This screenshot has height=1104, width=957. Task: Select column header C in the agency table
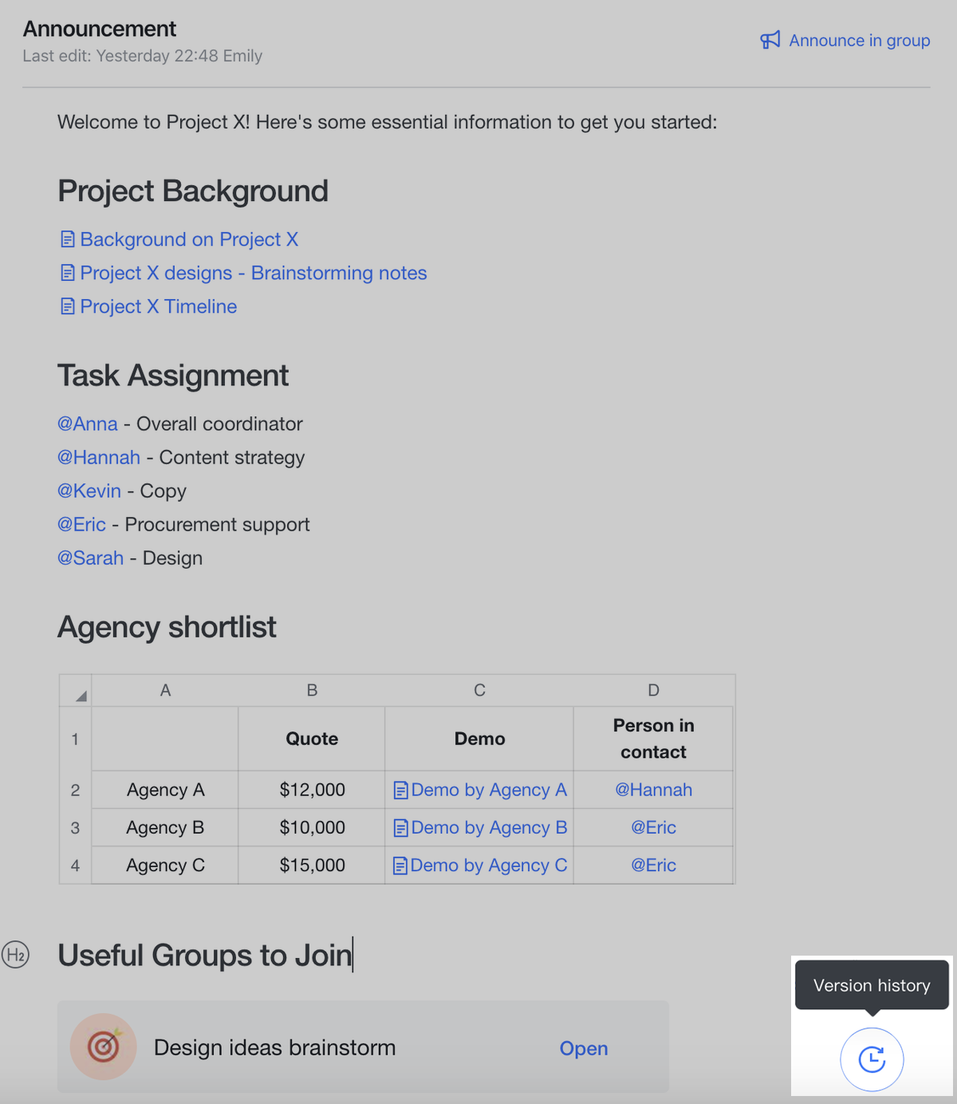tap(479, 690)
